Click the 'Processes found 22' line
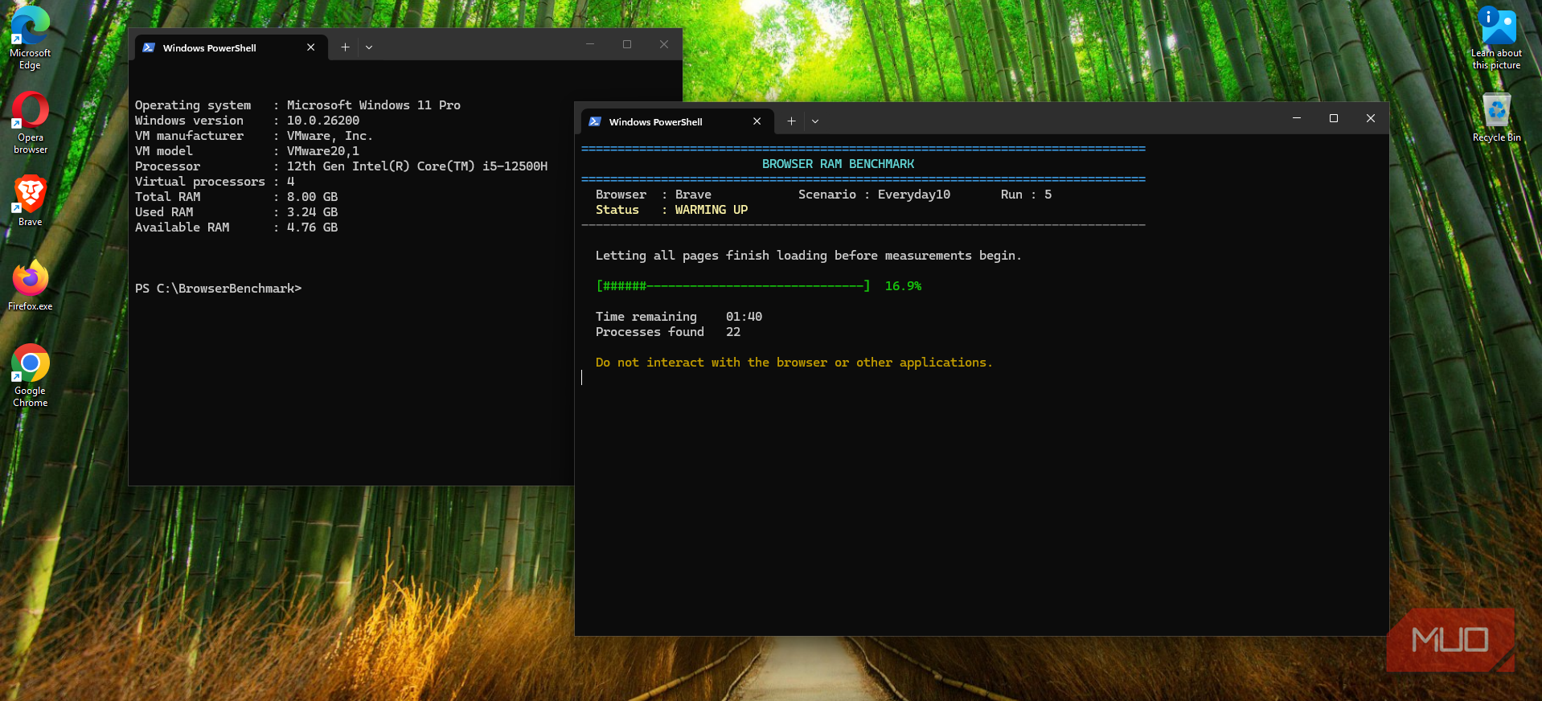1542x701 pixels. click(x=668, y=332)
